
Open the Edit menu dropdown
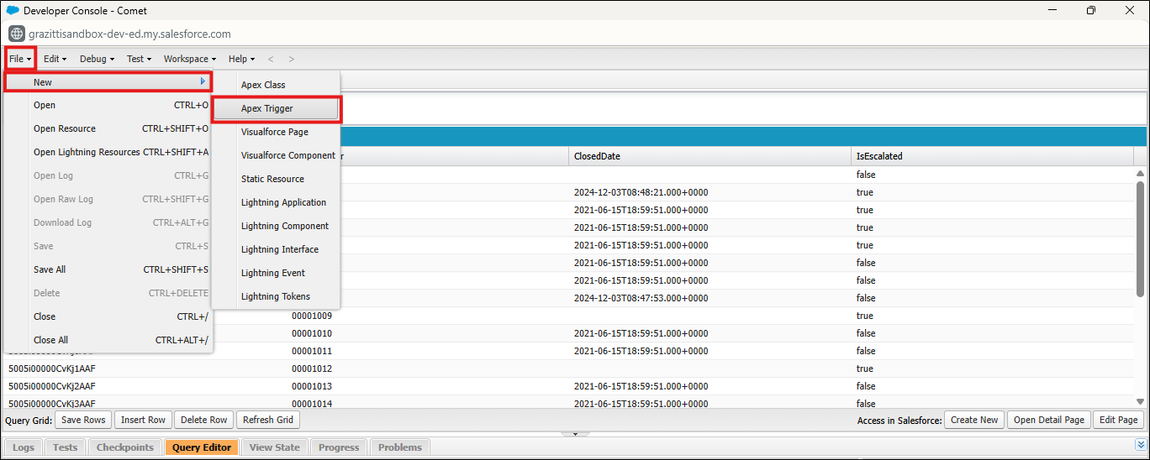click(55, 59)
